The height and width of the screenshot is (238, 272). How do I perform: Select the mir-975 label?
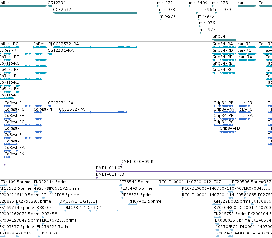[206, 16]
